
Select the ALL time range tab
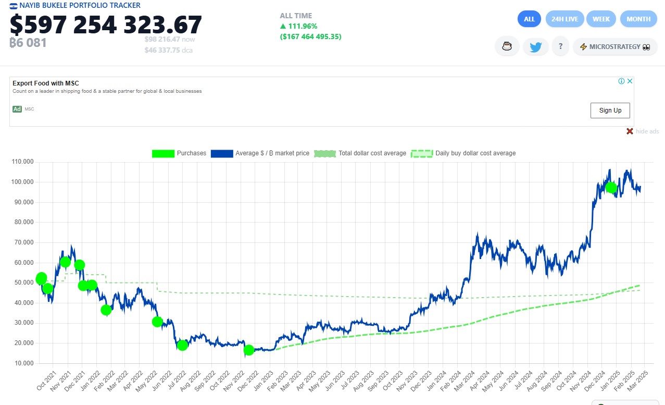click(529, 19)
